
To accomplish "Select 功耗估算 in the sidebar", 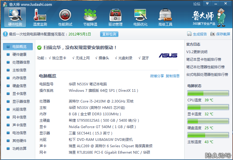I will pyautogui.click(x=19, y=148).
